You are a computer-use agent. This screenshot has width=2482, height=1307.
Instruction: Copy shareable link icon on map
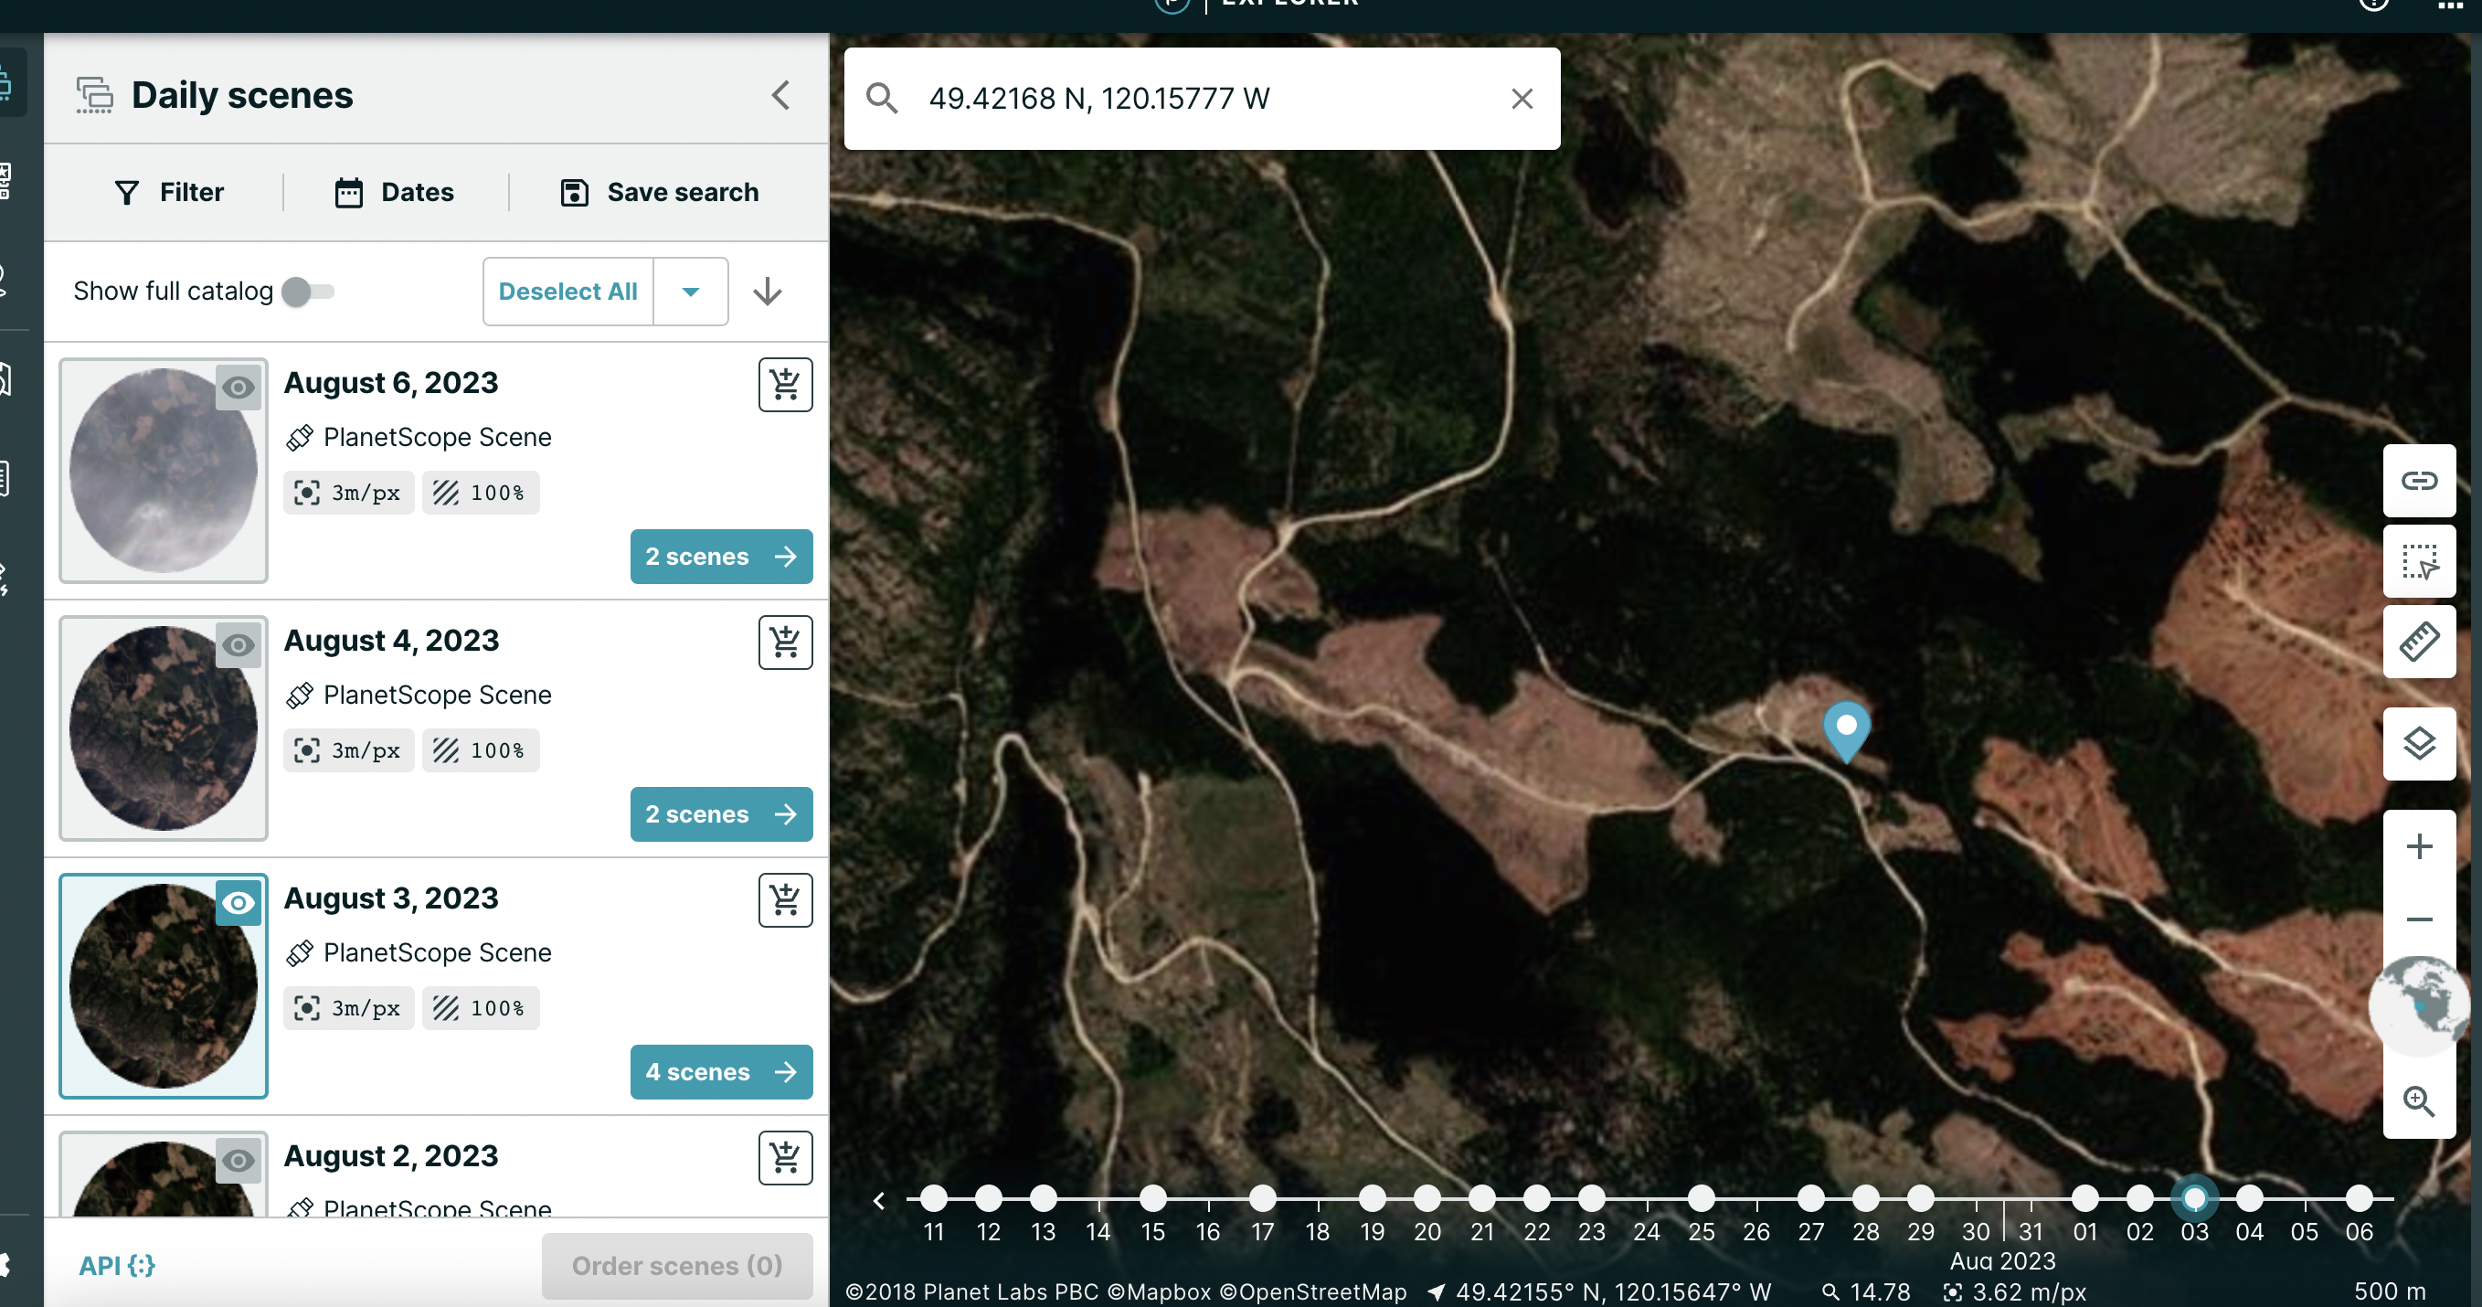pos(2418,480)
